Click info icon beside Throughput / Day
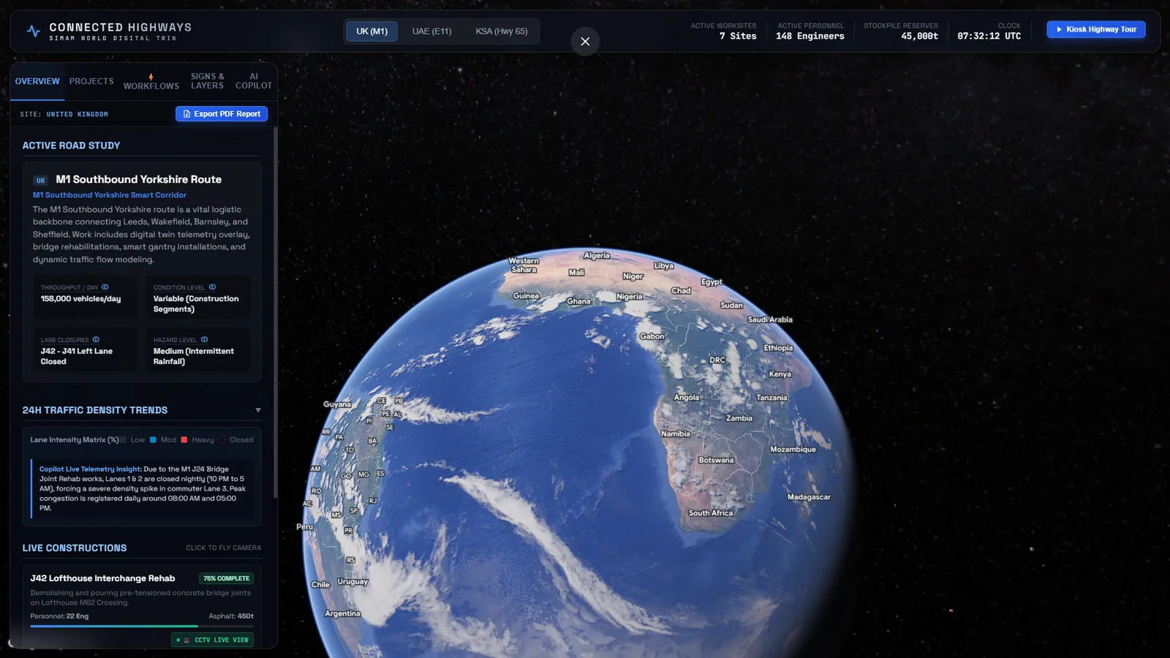This screenshot has height=658, width=1170. pos(105,287)
